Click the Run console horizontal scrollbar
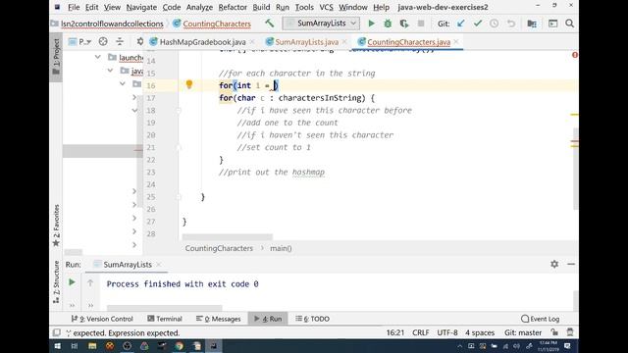The image size is (628, 353). (x=164, y=308)
